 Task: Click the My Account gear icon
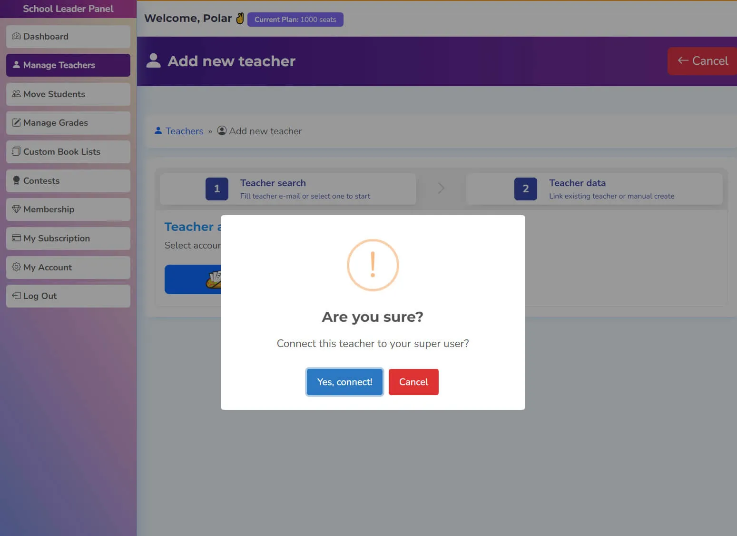click(x=16, y=267)
